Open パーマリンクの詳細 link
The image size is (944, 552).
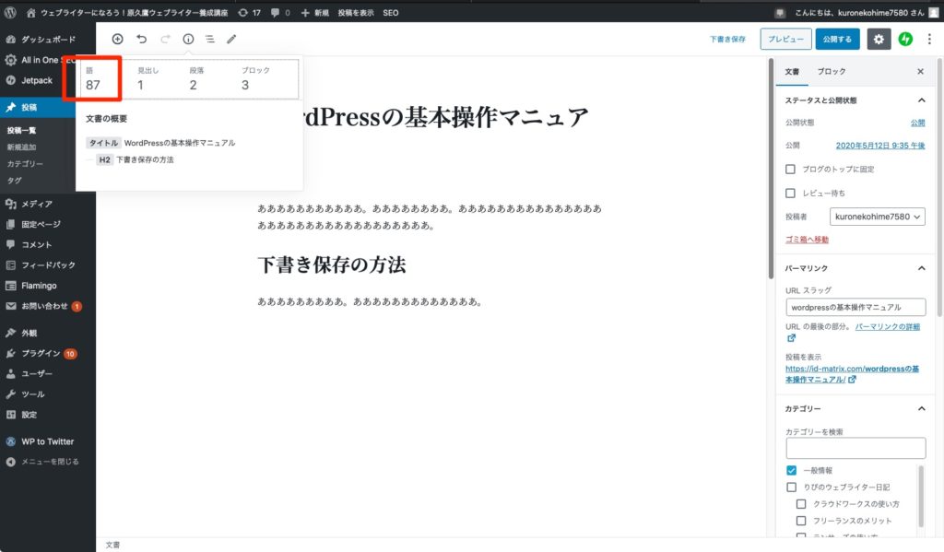(888, 326)
